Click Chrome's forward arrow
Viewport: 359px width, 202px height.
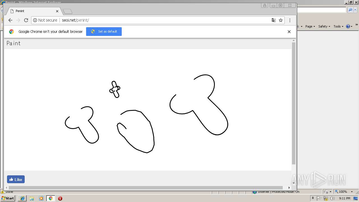18,20
